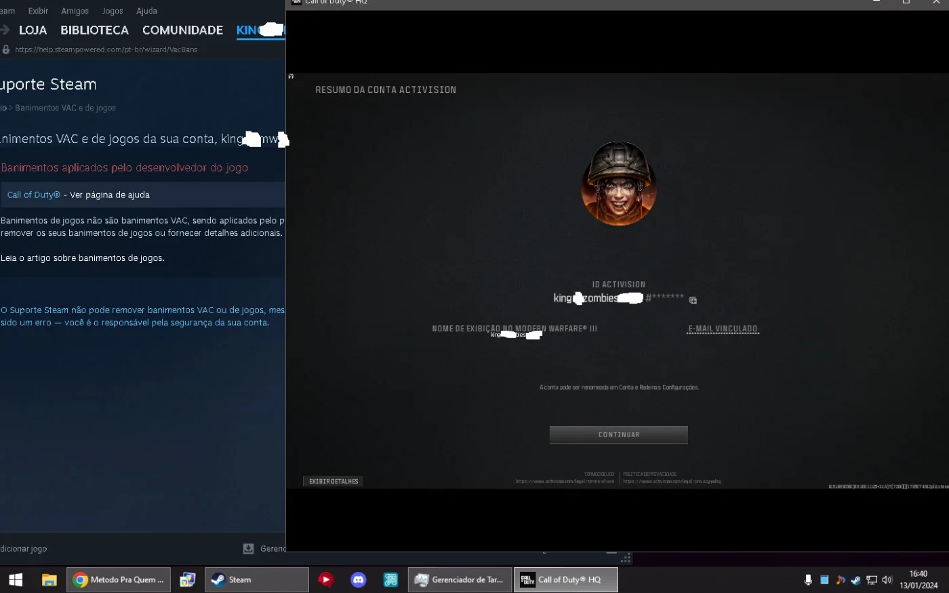Open the COMUNIDADE tab in Steam
Screen dimensions: 949x593
(x=182, y=30)
